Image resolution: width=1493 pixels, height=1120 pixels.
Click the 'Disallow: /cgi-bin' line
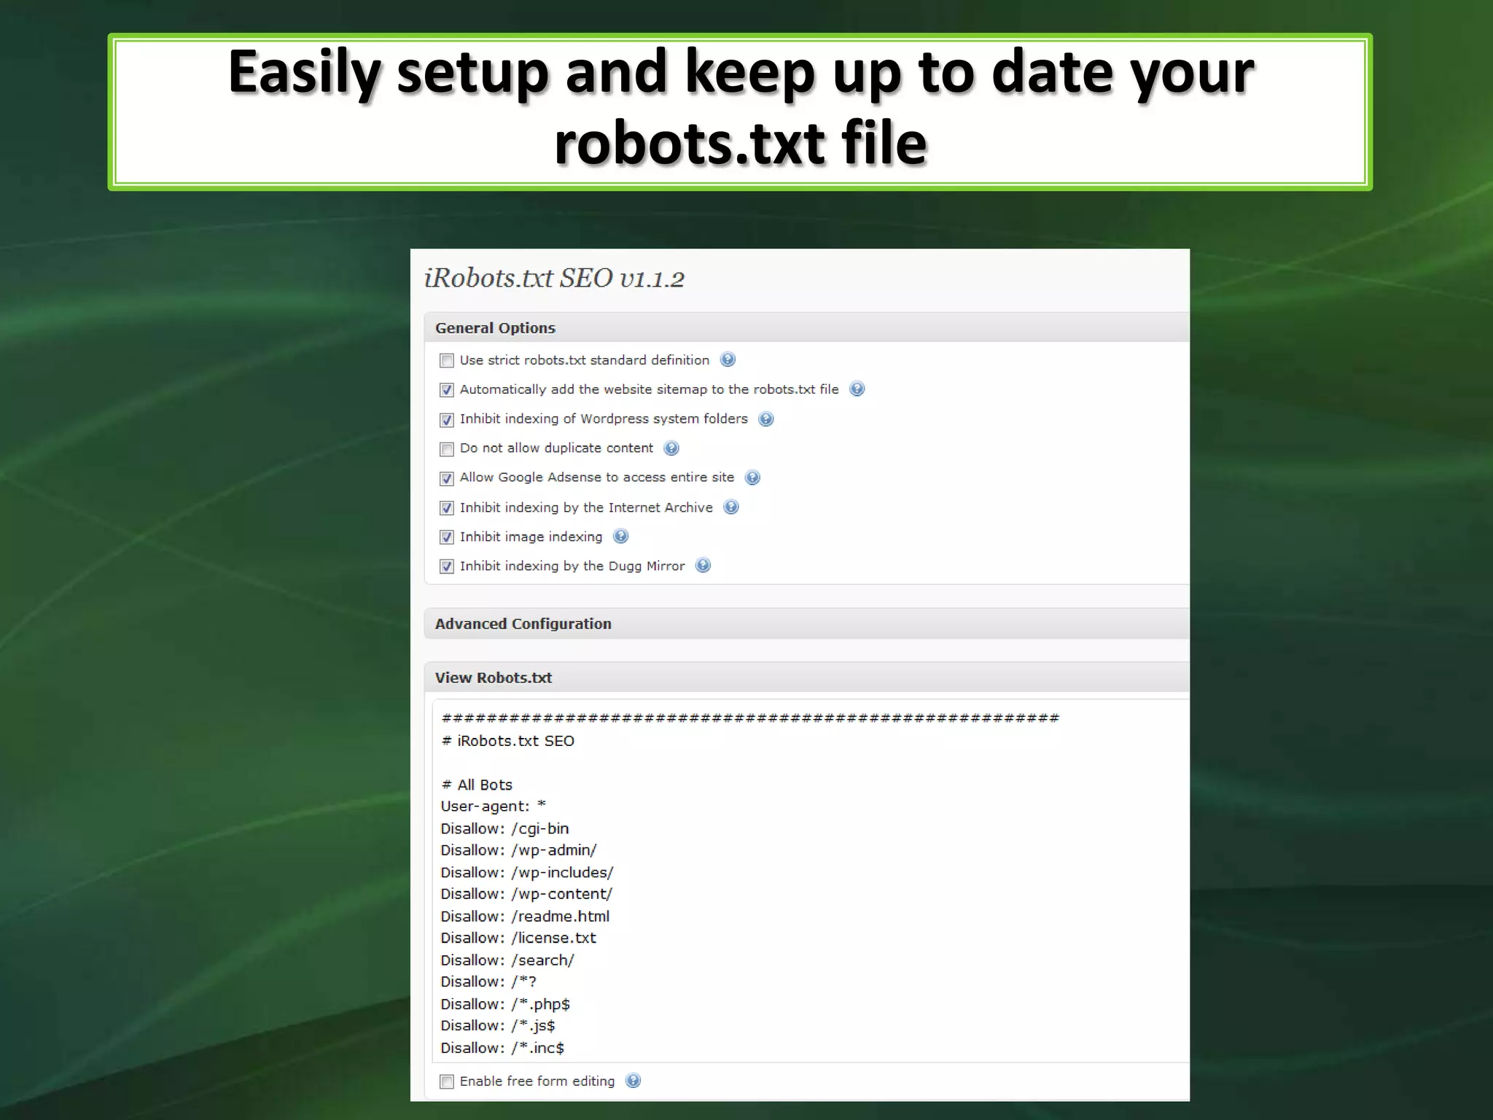[504, 828]
